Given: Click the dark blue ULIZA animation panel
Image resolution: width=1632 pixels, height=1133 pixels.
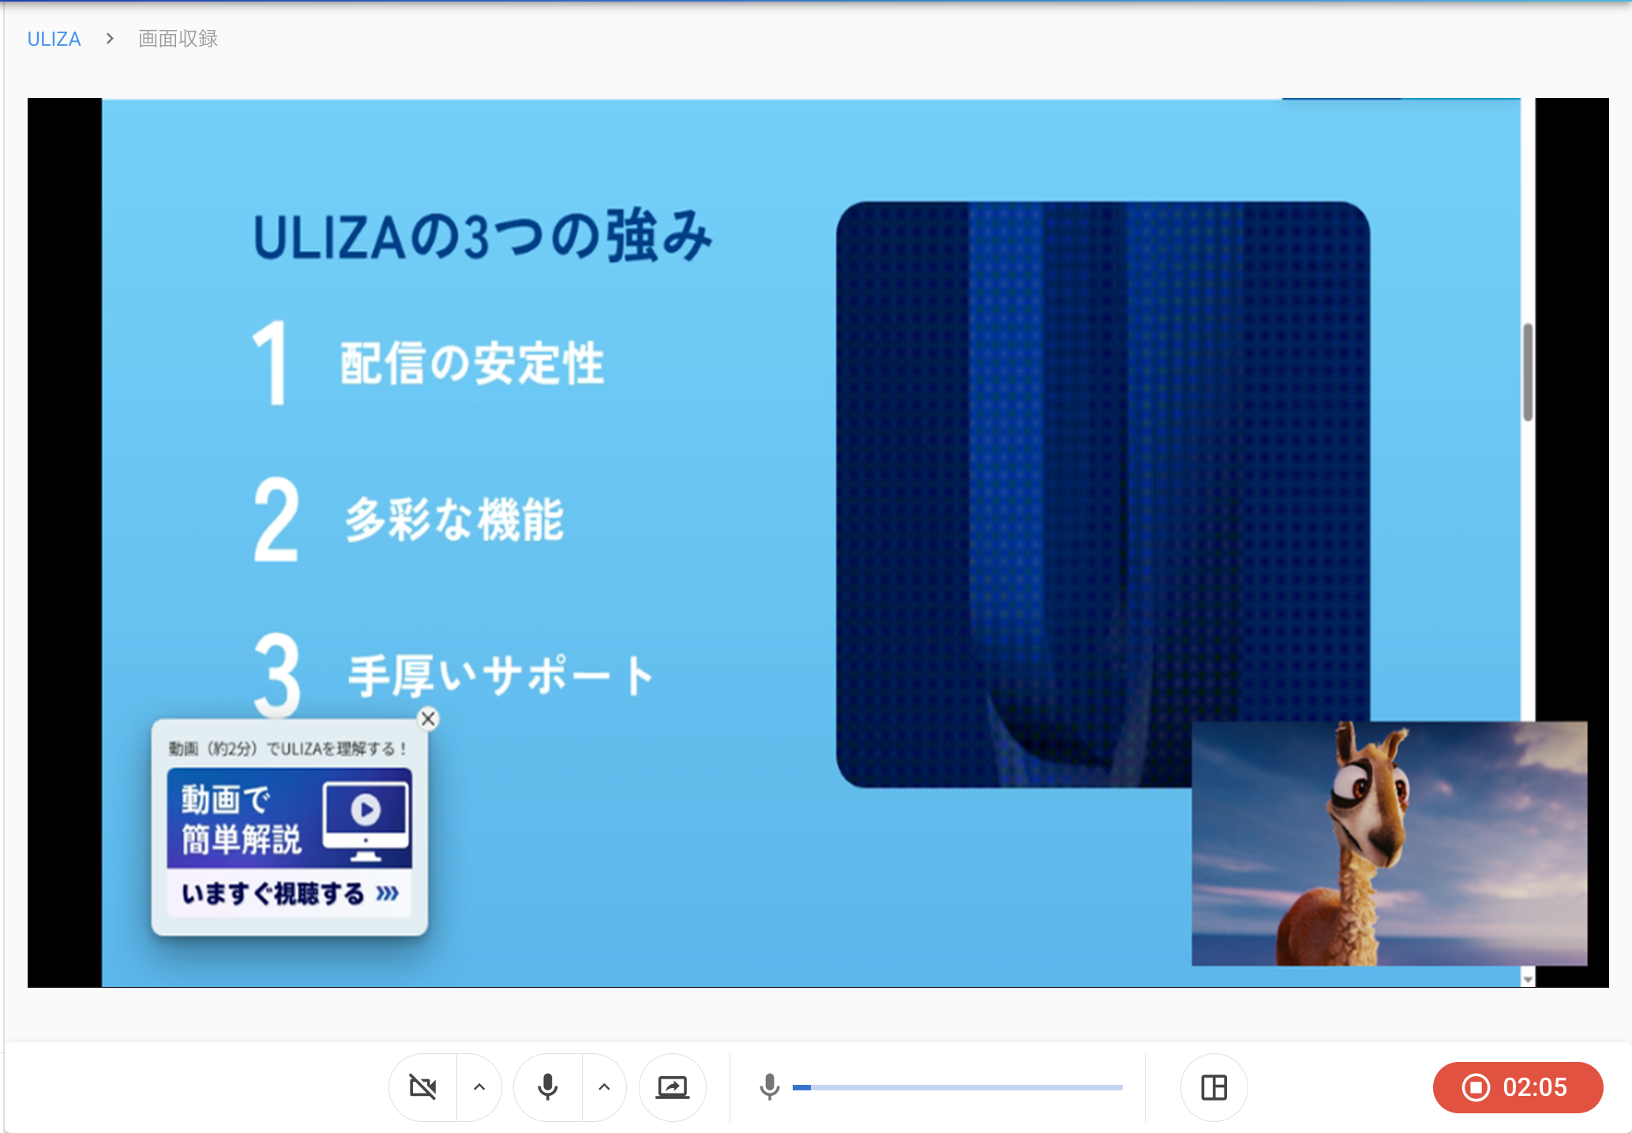Looking at the screenshot, I should [x=1102, y=494].
